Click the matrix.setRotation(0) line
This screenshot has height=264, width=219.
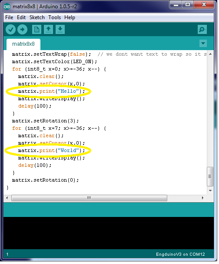click(45, 180)
